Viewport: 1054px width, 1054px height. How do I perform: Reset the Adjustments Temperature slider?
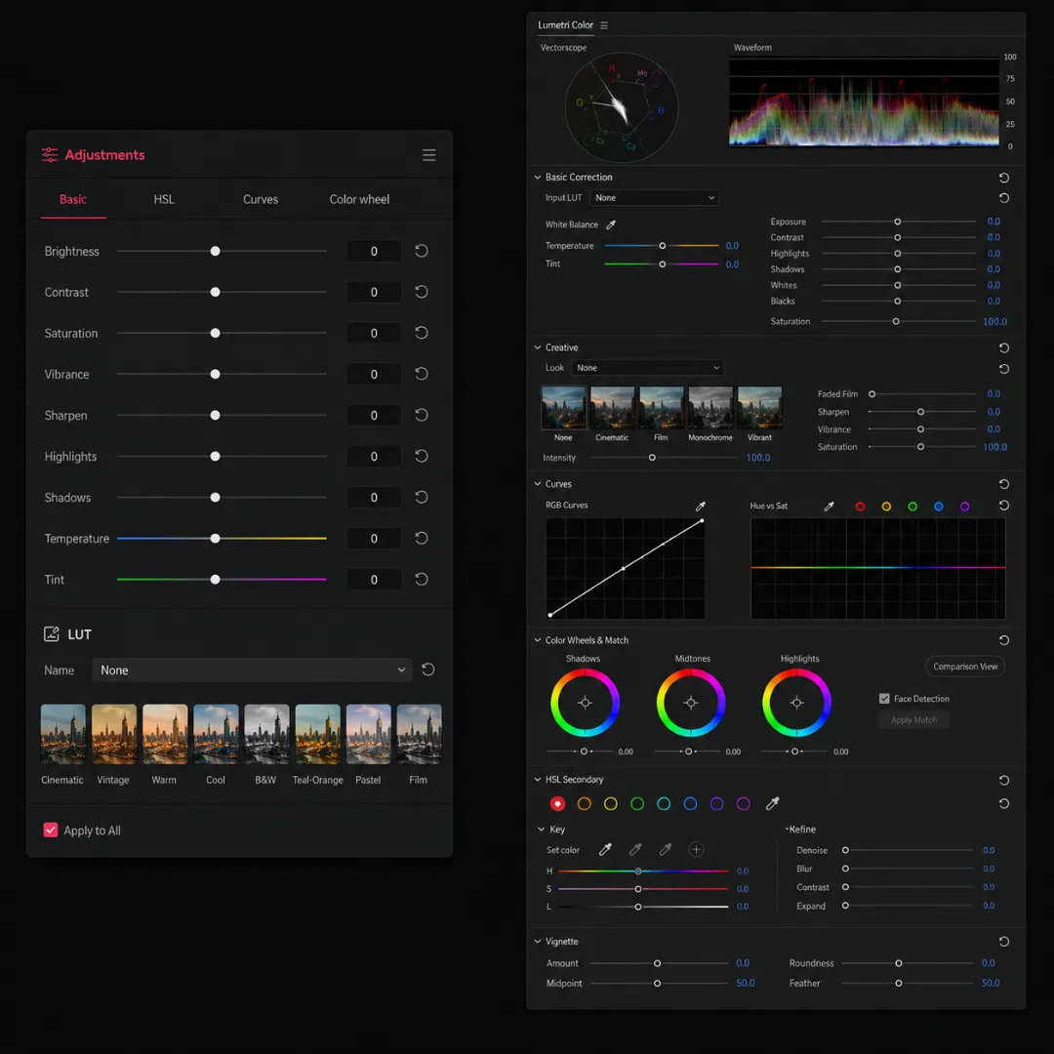422,538
